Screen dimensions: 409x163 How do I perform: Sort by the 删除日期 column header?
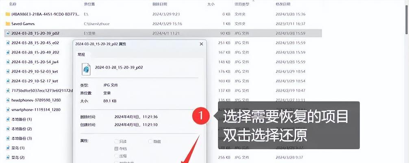pyautogui.click(x=160, y=4)
